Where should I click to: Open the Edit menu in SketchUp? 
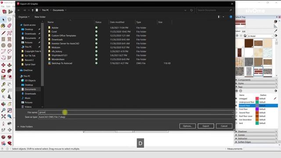click(8, 7)
